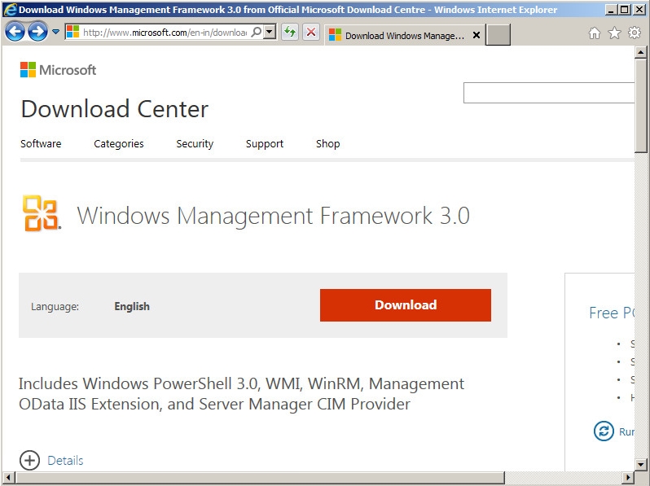
Task: Click the Refresh / compatibility view icon
Action: (290, 32)
